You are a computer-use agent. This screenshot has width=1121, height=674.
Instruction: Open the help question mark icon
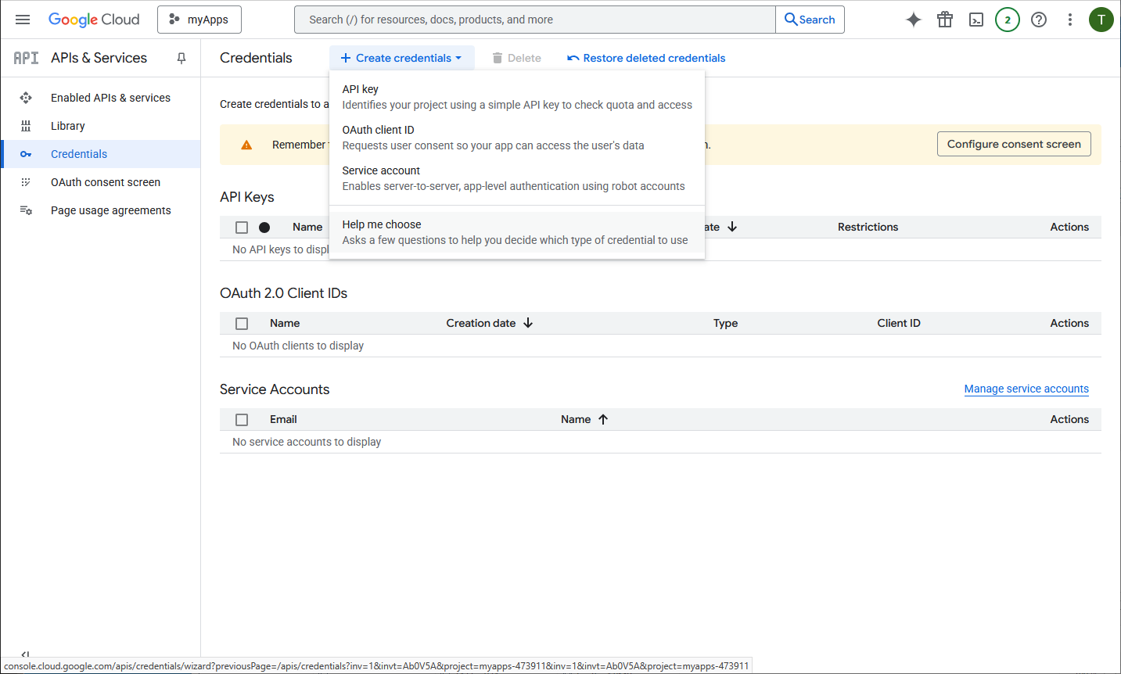pos(1039,20)
